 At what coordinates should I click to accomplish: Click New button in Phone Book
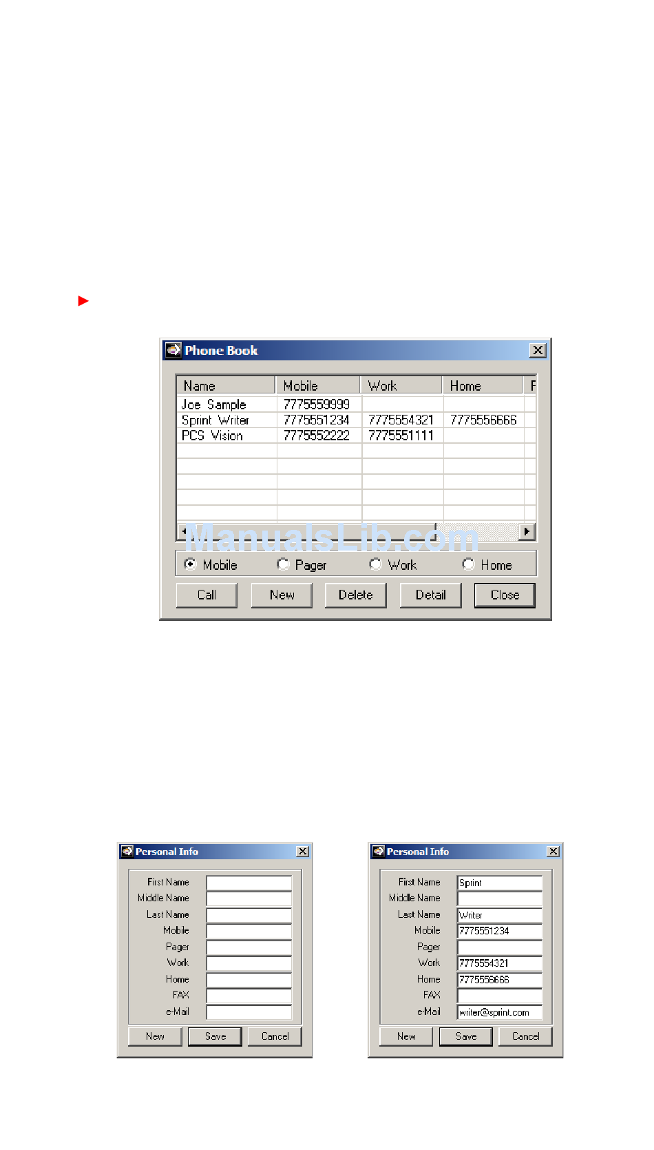[x=282, y=595]
